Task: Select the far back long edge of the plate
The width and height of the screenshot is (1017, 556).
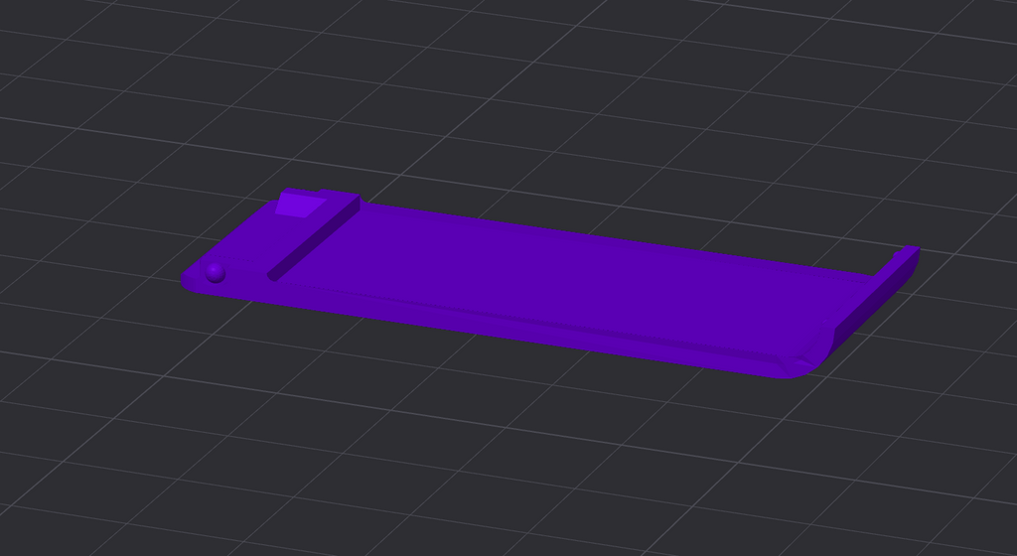Action: coord(616,238)
